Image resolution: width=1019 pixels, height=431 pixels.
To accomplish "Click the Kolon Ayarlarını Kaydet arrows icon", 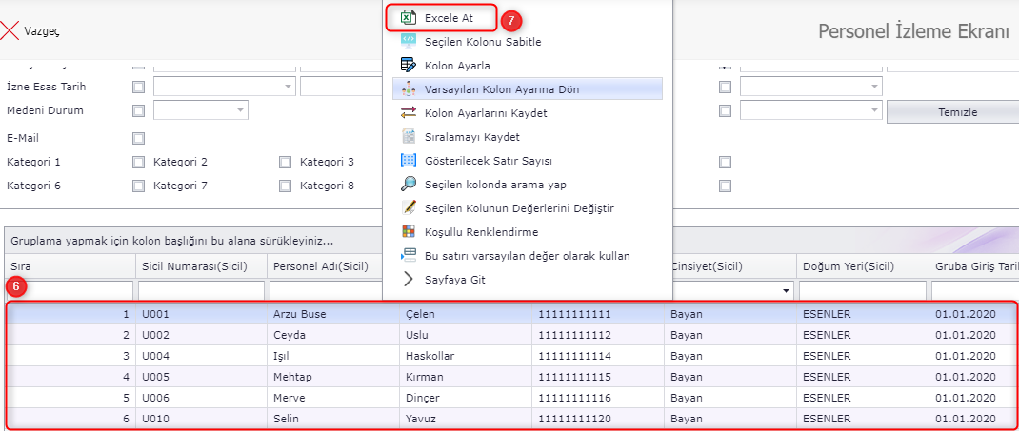I will [409, 112].
